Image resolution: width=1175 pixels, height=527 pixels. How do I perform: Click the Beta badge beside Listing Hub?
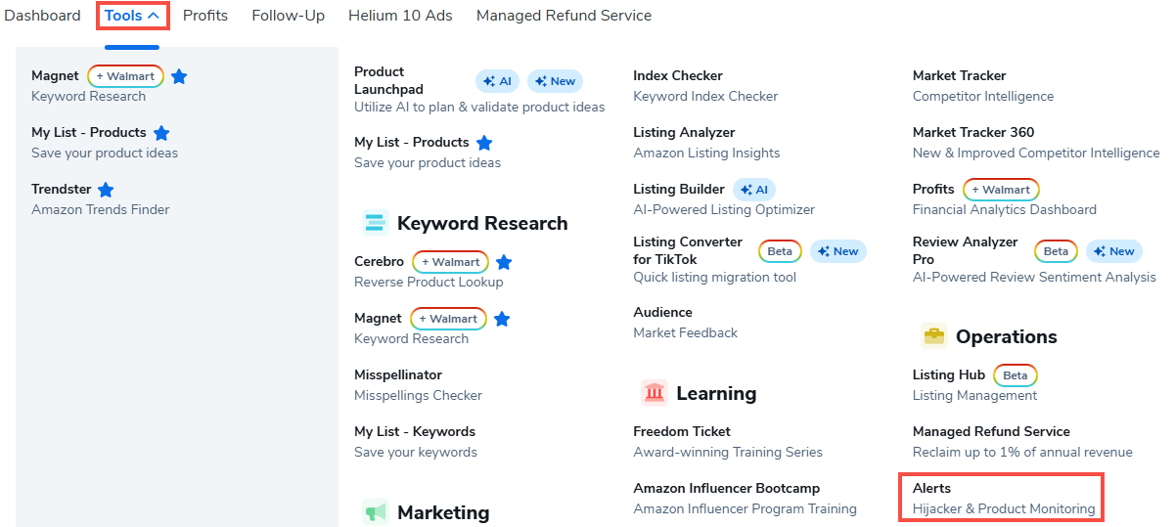[1015, 375]
